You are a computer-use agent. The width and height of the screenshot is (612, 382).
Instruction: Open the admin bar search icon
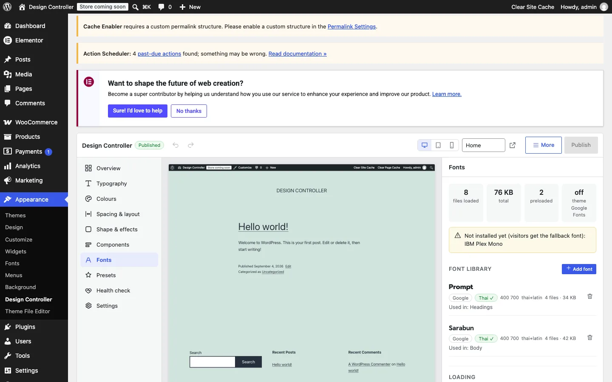coord(135,7)
